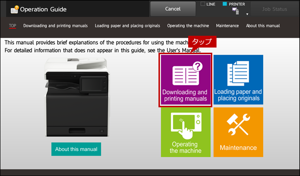Image resolution: width=300 pixels, height=176 pixels.
Task: Open the orange Maintenance tools tile
Action: (x=238, y=132)
